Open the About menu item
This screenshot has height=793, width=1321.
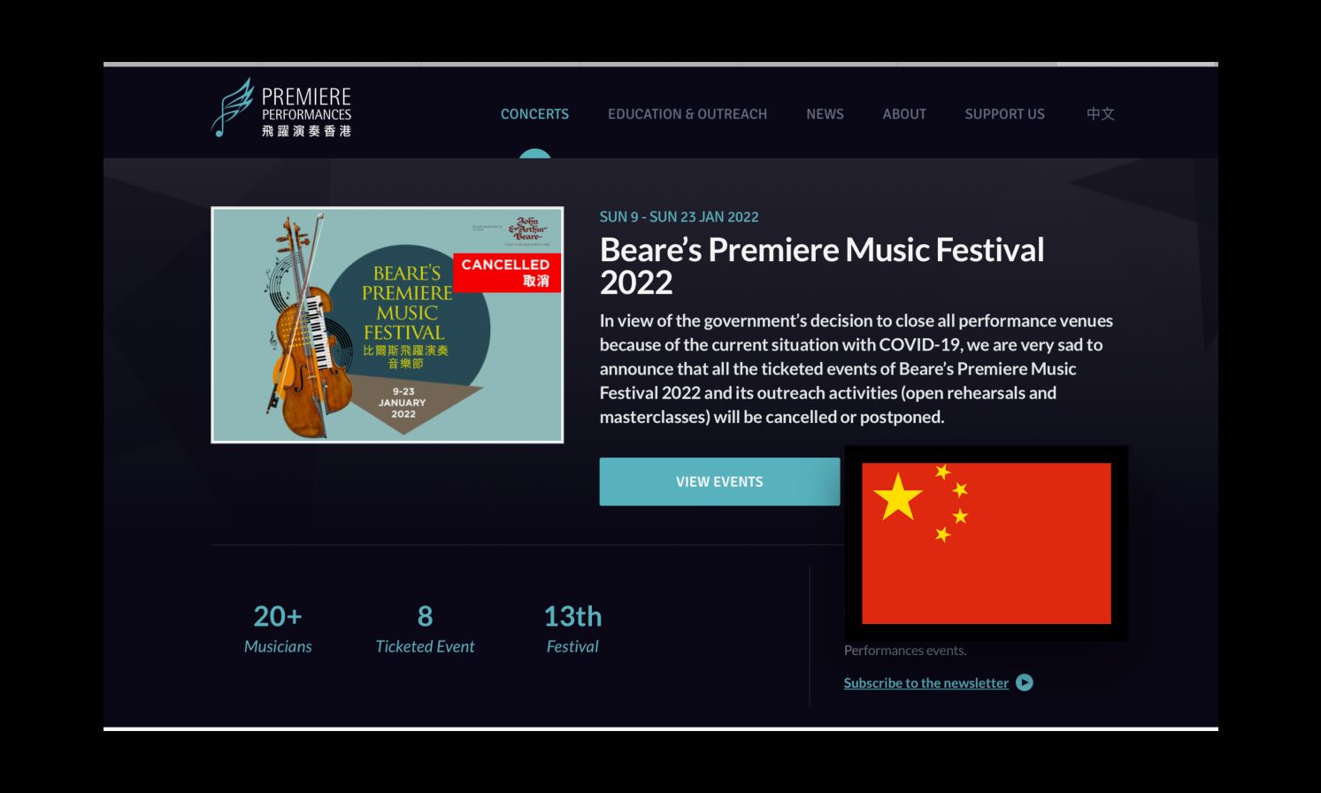coord(904,114)
